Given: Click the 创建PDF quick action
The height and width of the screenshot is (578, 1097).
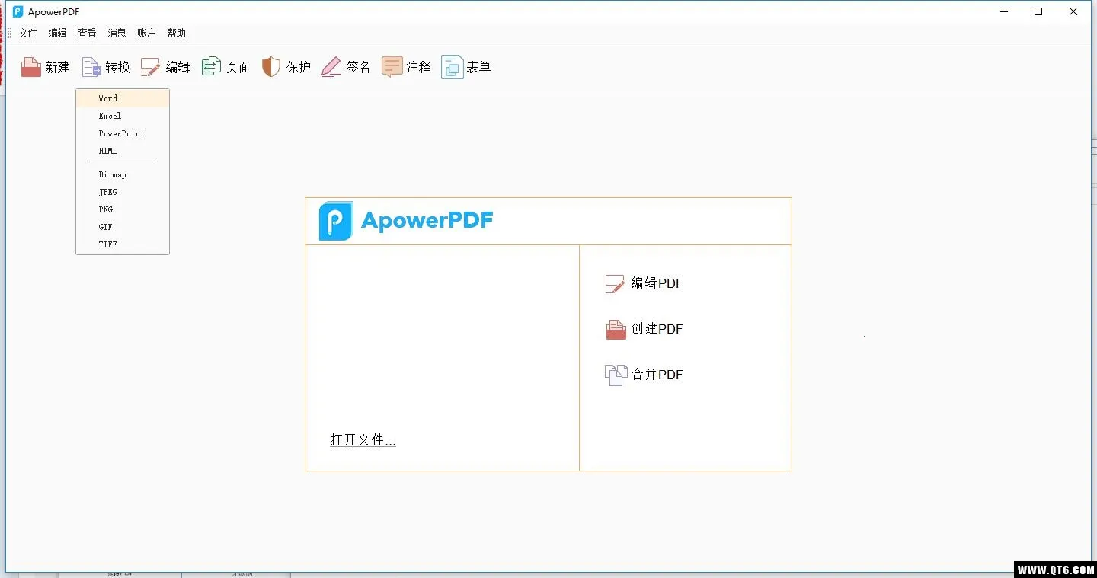Looking at the screenshot, I should (x=644, y=329).
